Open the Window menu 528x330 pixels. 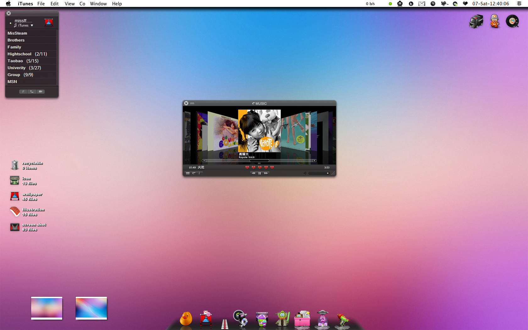click(x=98, y=4)
